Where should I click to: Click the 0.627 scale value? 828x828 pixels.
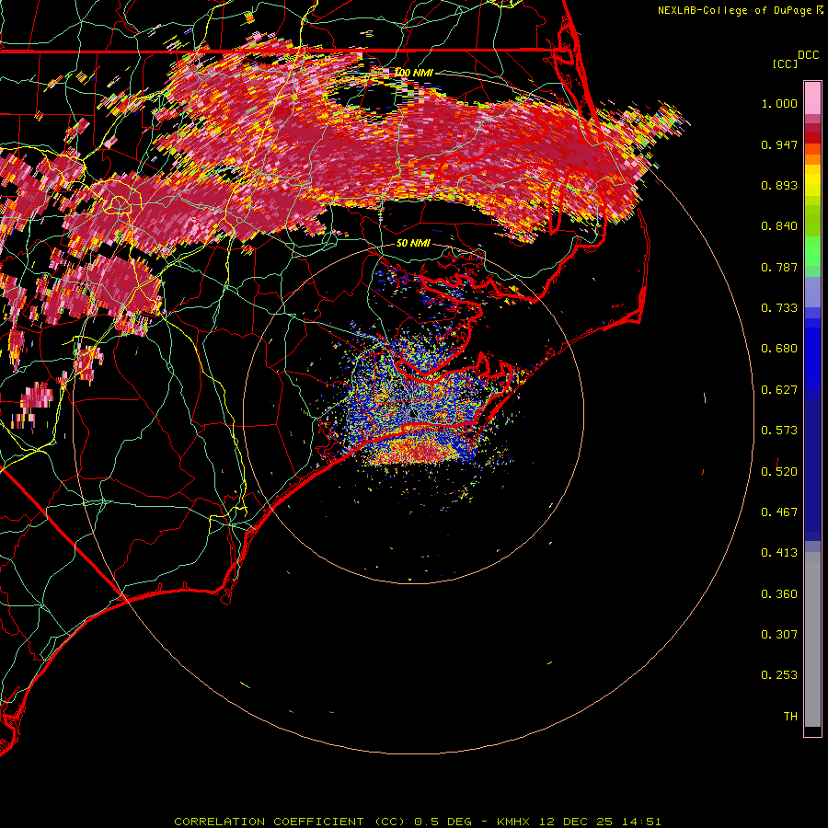tap(779, 390)
